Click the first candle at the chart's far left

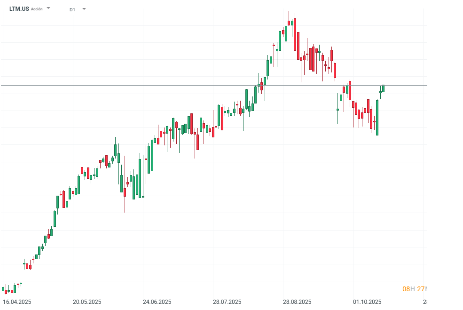[x=3, y=289]
